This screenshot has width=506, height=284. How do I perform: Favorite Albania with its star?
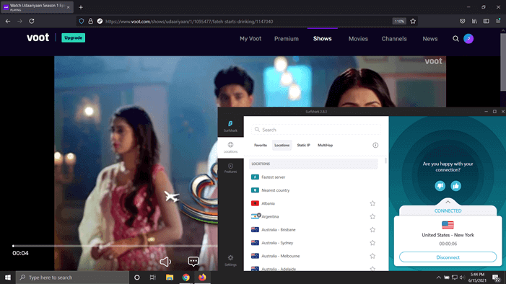pos(372,203)
